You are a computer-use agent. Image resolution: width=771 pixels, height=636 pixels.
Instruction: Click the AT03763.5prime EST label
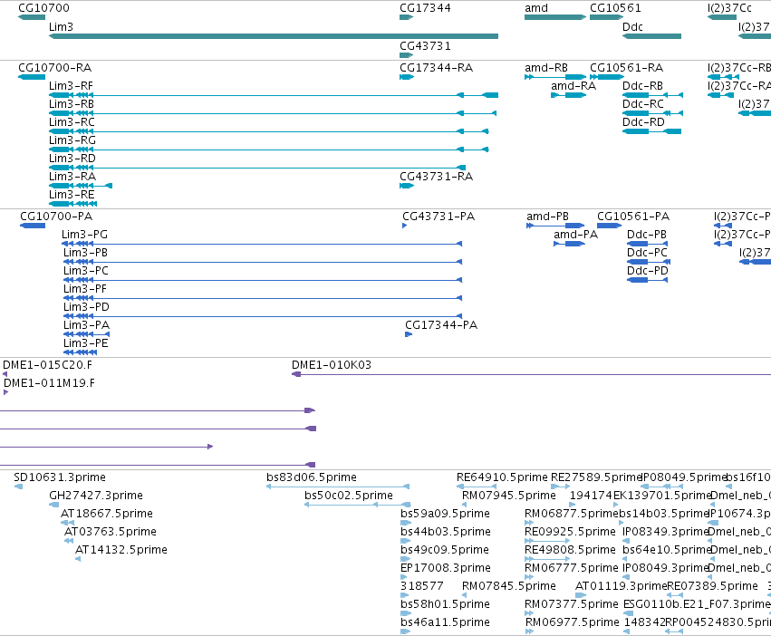click(x=111, y=532)
